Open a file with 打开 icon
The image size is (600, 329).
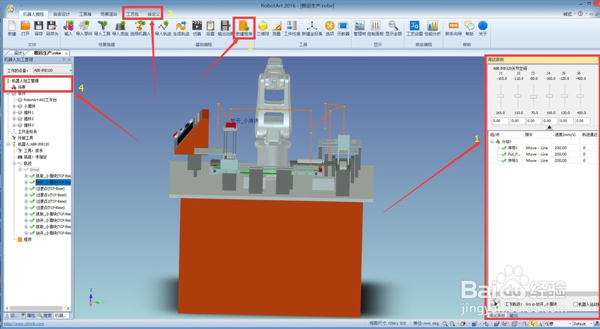[25, 28]
